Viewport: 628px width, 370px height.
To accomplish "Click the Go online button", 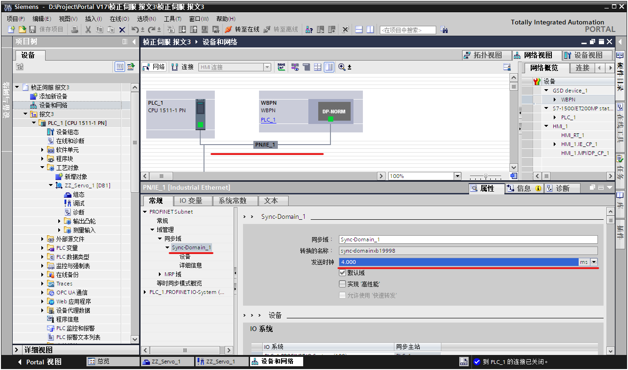I will pyautogui.click(x=242, y=30).
